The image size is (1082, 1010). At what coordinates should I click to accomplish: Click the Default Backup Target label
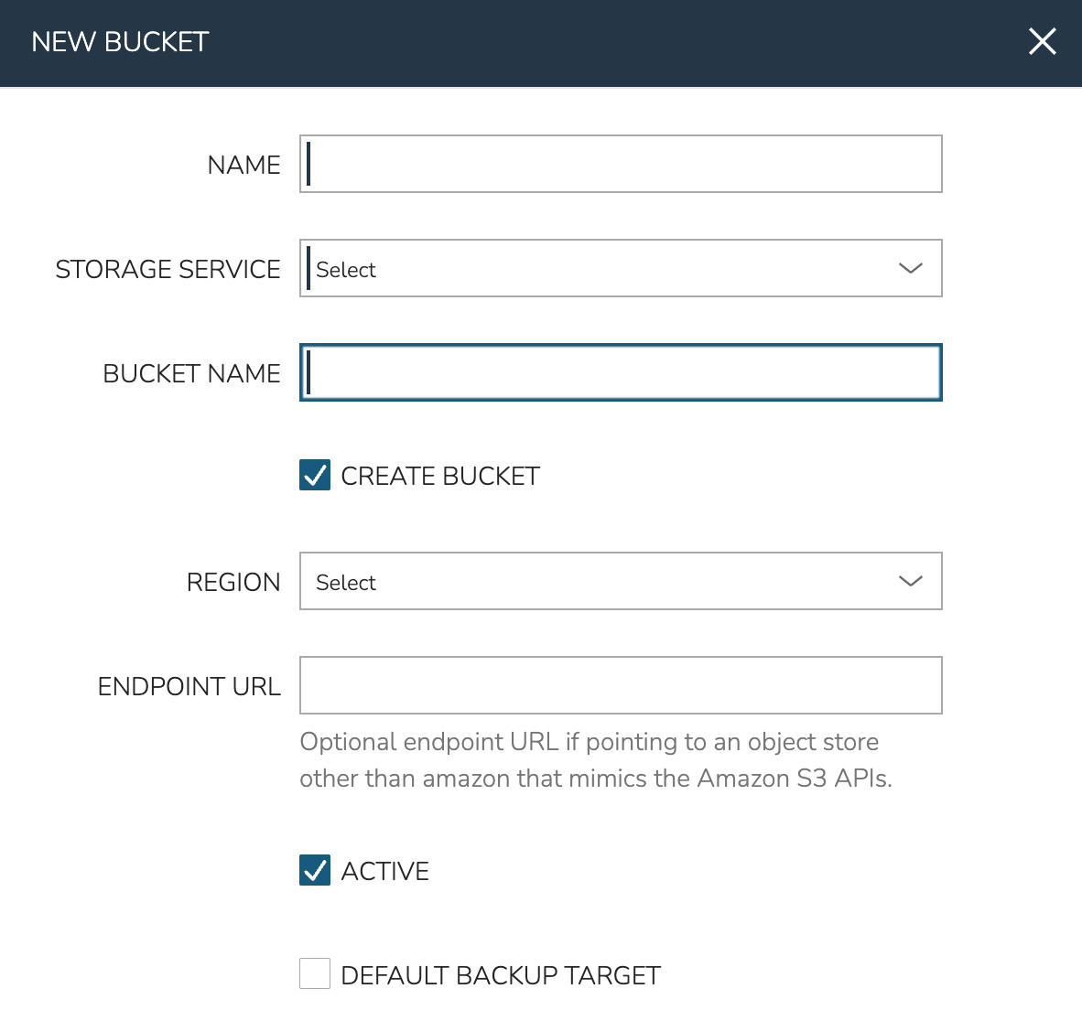(x=501, y=975)
